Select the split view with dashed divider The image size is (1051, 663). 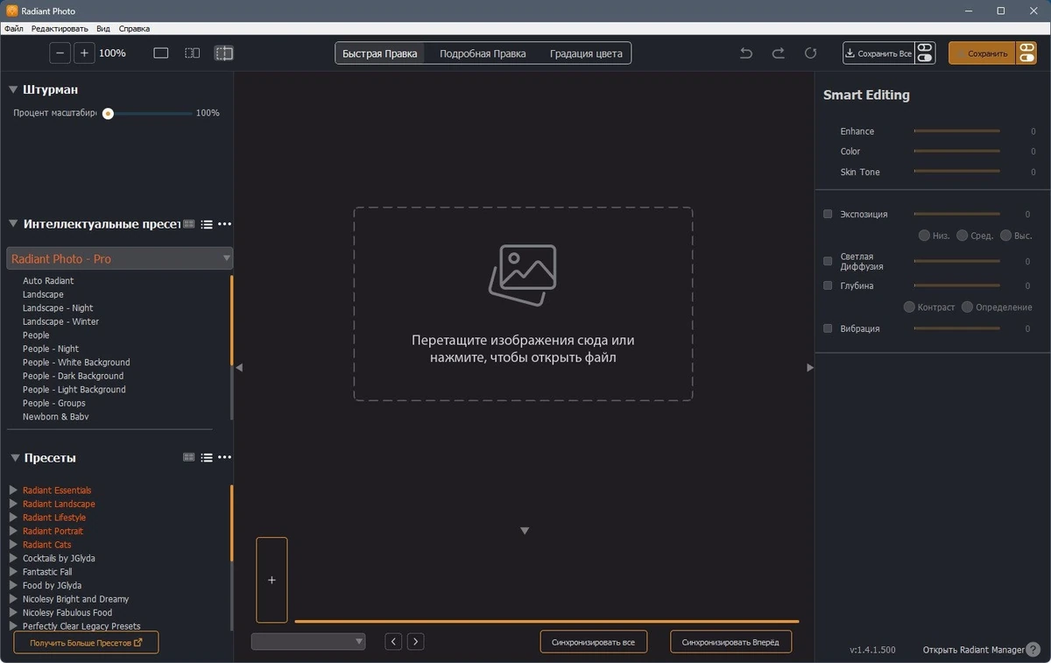(x=224, y=53)
